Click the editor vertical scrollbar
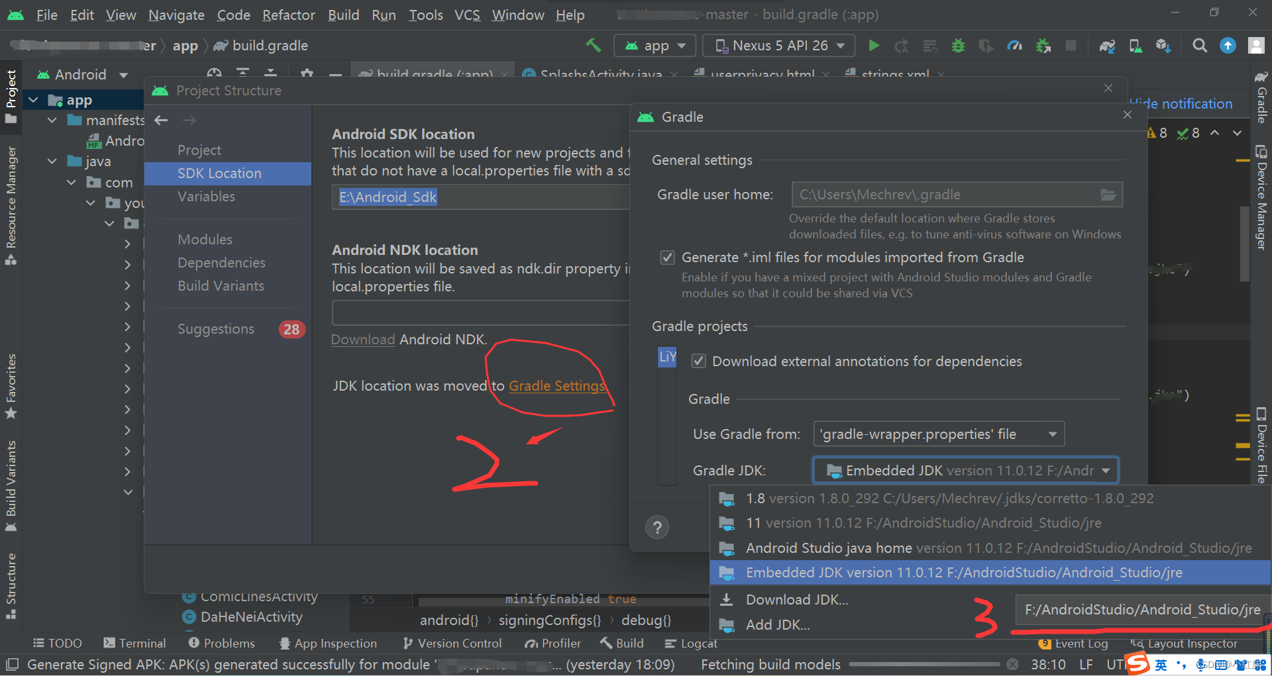This screenshot has width=1272, height=676. [1245, 245]
